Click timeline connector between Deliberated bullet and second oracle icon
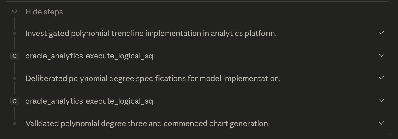Image resolution: width=398 pixels, height=139 pixels. pos(15,89)
